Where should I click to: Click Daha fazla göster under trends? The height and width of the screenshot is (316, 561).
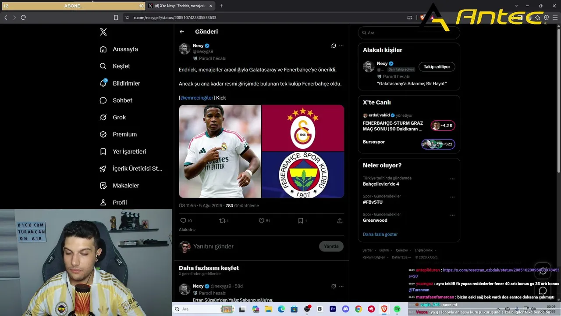[x=380, y=234]
